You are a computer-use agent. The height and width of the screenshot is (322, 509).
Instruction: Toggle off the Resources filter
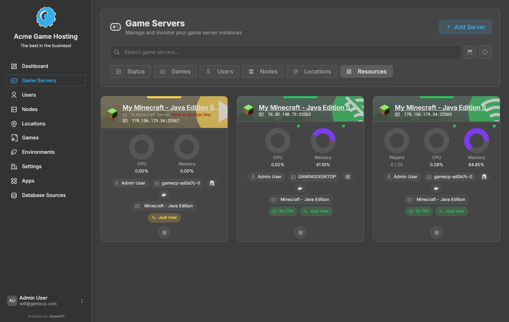click(366, 71)
